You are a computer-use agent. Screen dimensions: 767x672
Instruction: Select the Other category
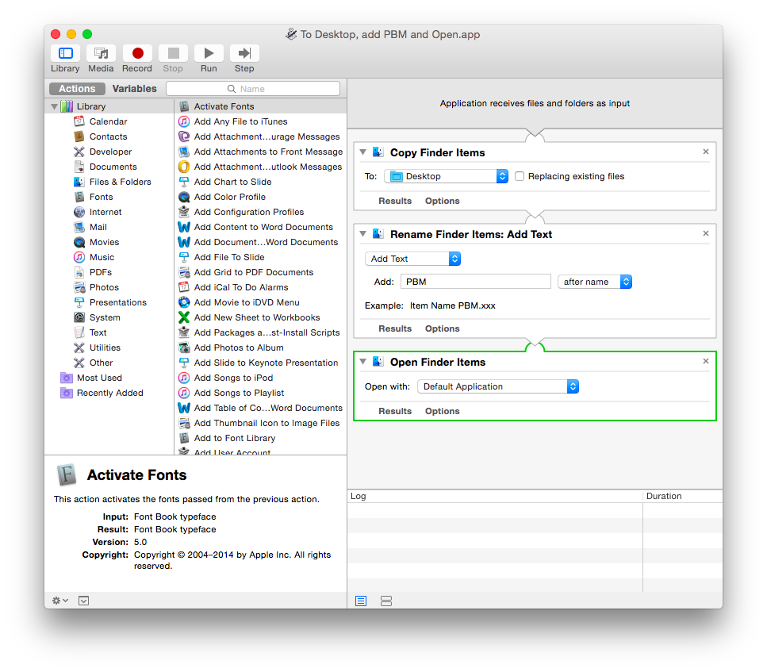click(101, 363)
